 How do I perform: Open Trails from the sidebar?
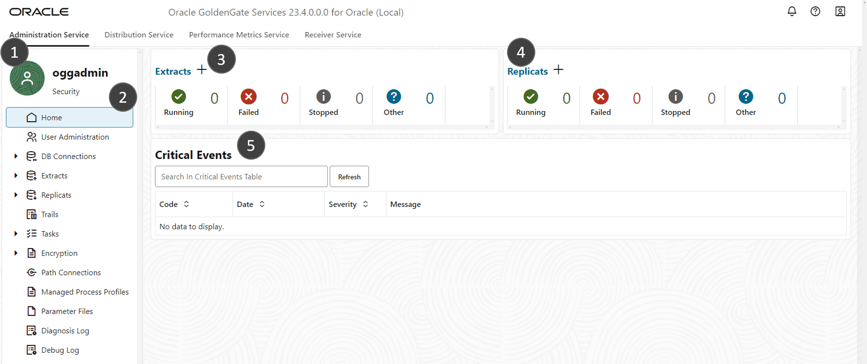pos(49,214)
